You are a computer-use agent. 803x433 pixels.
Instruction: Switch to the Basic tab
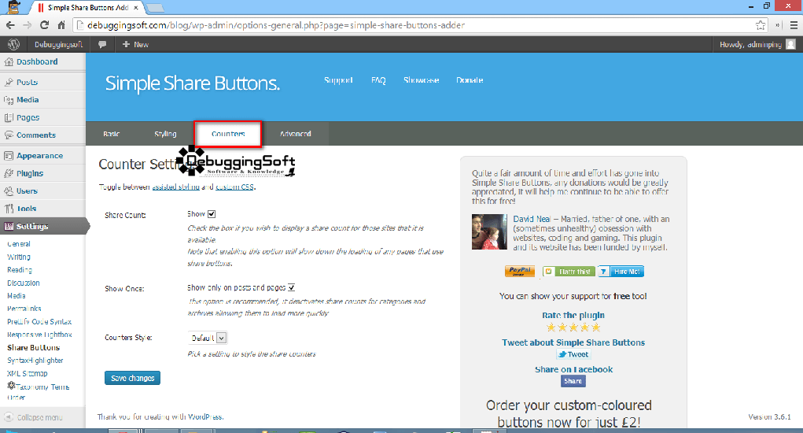click(x=111, y=134)
